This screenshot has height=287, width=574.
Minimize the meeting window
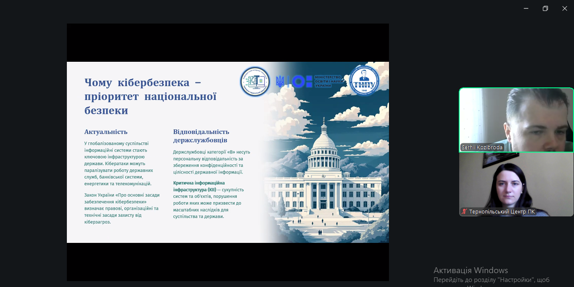coord(526,8)
